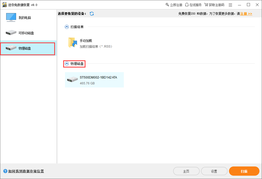Click 获取注册码 in the title bar
The width and height of the screenshot is (262, 179).
click(x=216, y=5)
